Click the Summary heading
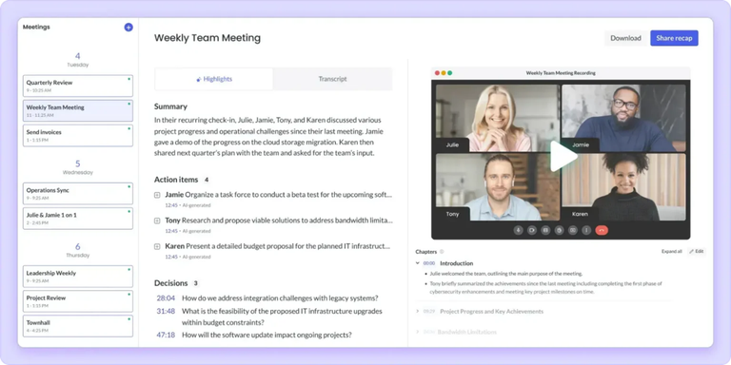Viewport: 731px width, 365px height. point(170,106)
